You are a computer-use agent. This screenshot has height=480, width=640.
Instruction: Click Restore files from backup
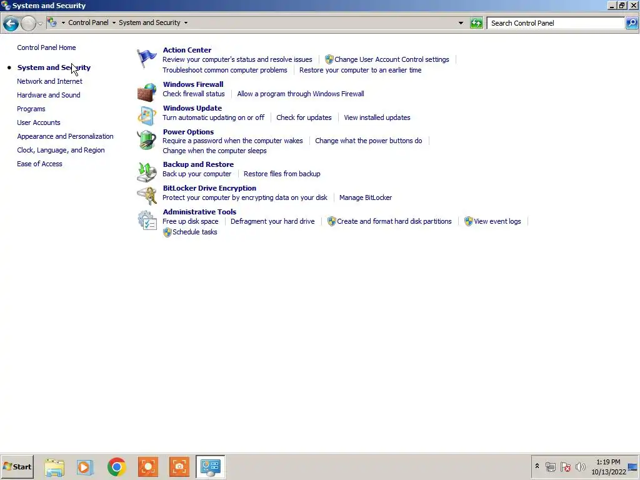tap(282, 174)
